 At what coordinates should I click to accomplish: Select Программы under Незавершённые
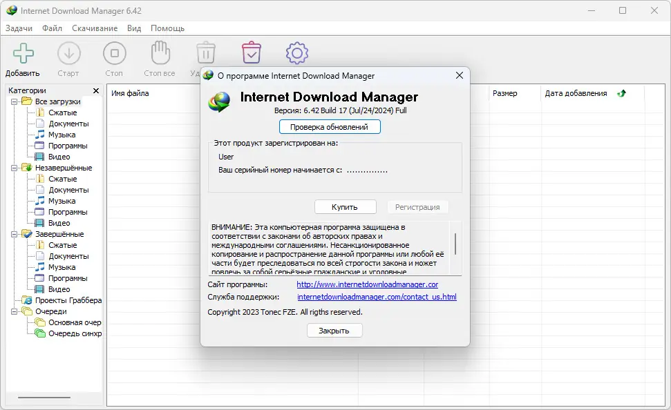68,212
